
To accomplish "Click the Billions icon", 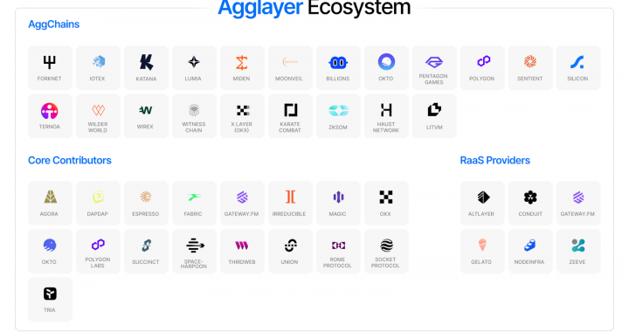I will point(338,63).
